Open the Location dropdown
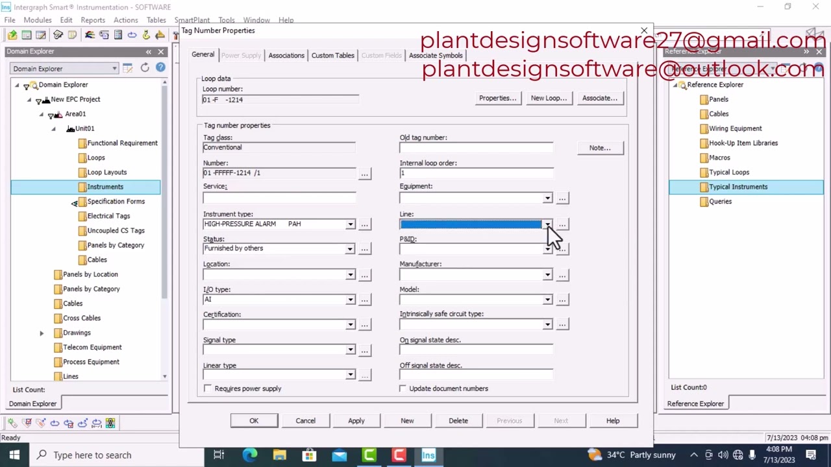 coord(350,275)
